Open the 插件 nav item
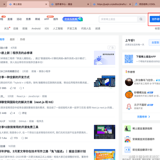The width and height of the screenshot is (160, 160). point(56,19)
